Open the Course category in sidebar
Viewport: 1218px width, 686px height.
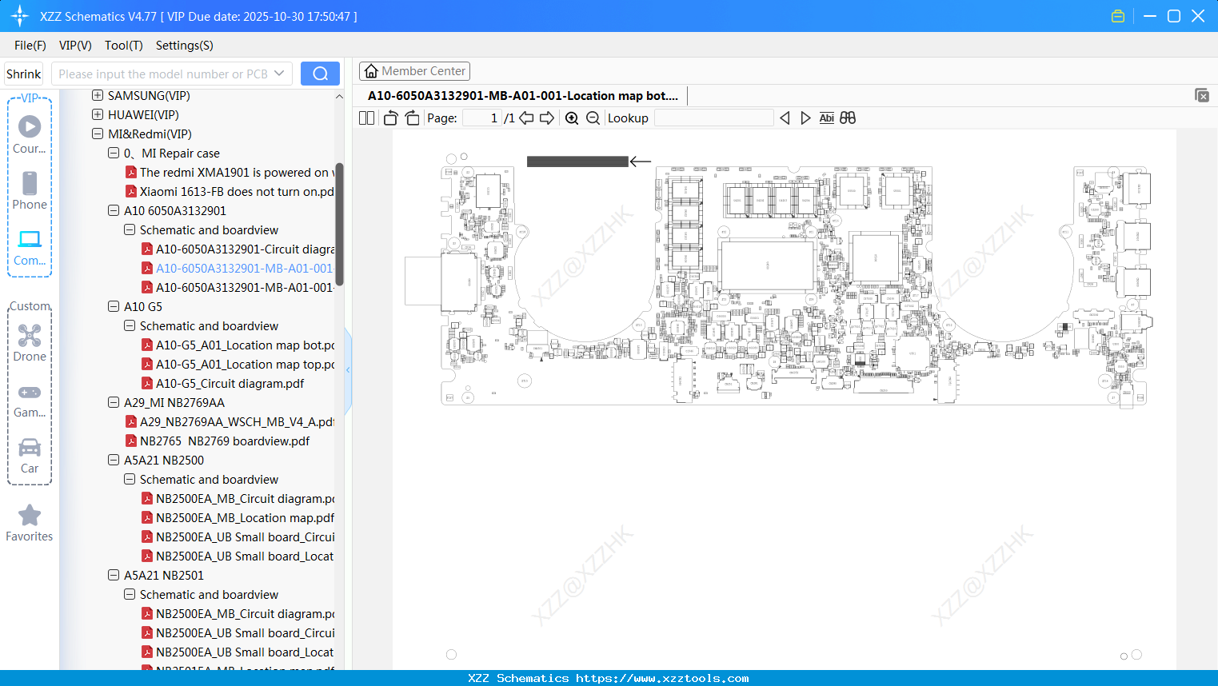[x=30, y=134]
